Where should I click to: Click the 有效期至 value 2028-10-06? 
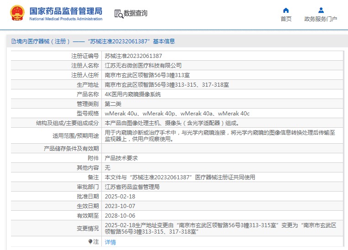coord(120,216)
